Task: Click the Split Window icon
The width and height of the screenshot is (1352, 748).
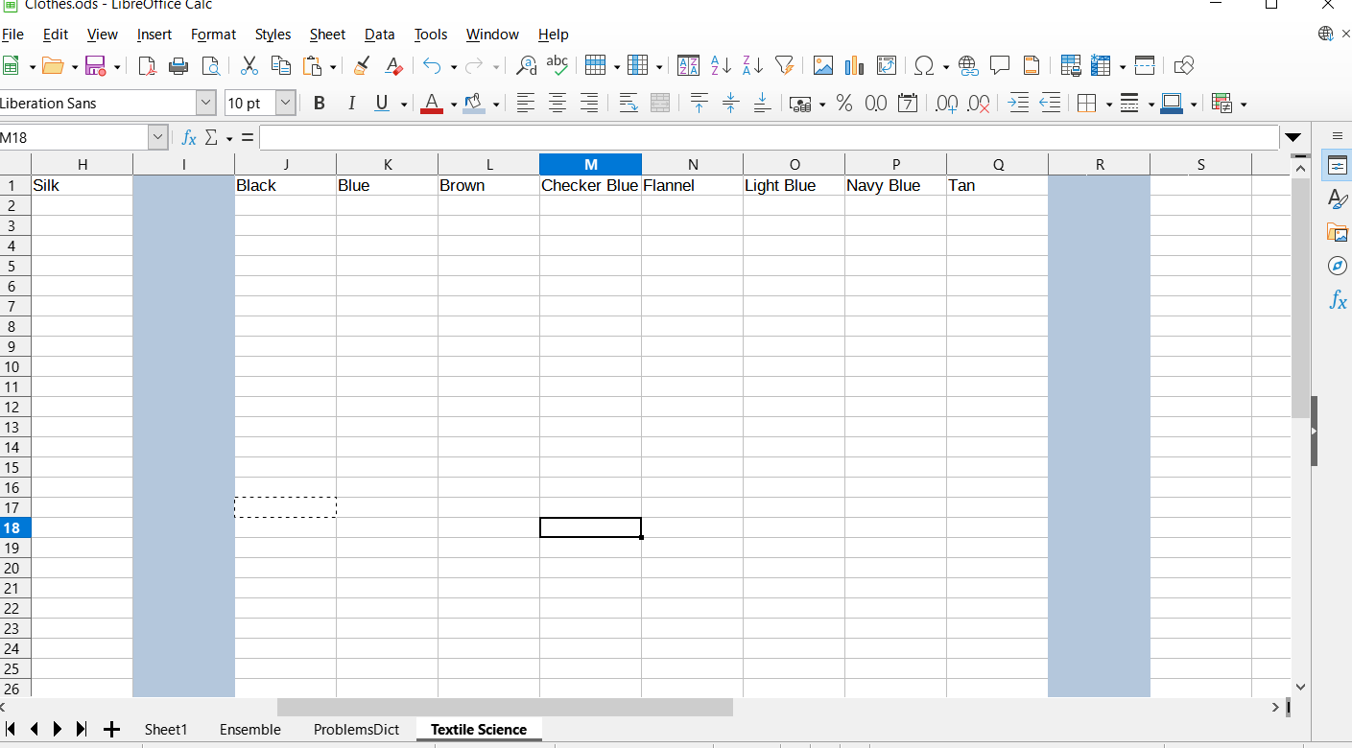Action: click(1145, 65)
